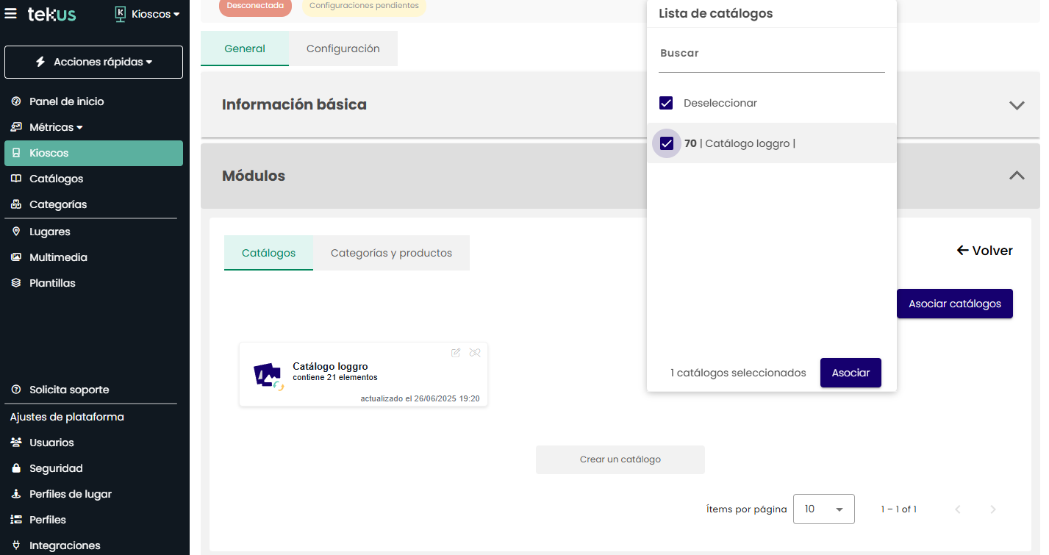Open Multimedia section in sidebar
Viewport: 1049px width, 555px height.
click(x=58, y=257)
